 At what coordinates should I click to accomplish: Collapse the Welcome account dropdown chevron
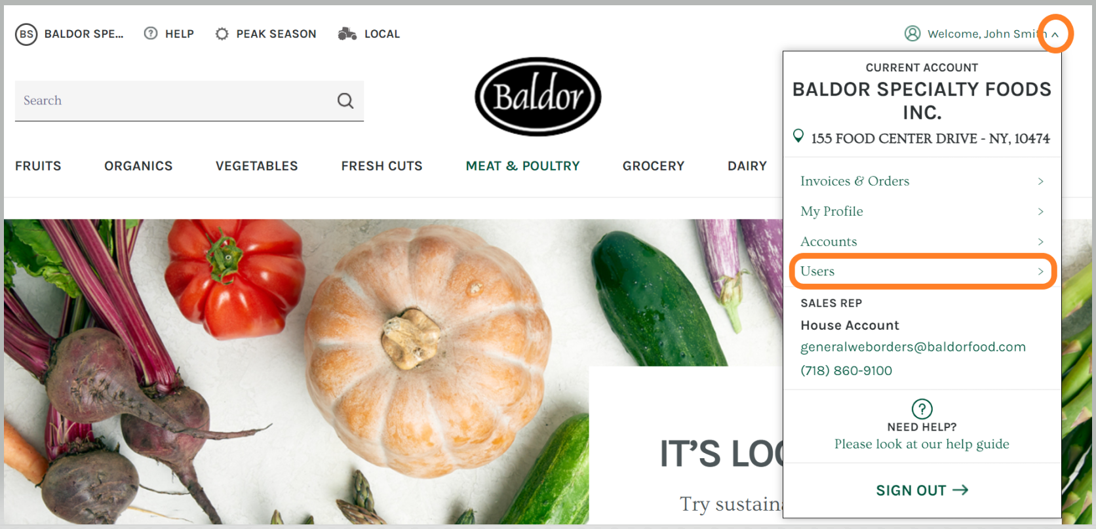pyautogui.click(x=1055, y=35)
